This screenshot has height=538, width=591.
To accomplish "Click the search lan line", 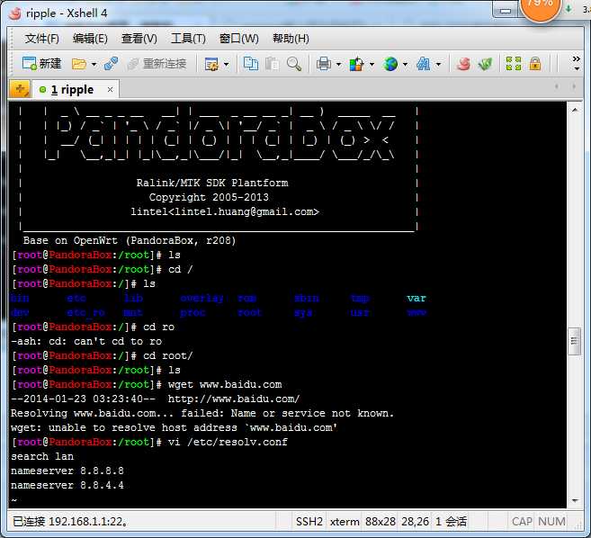I will (x=42, y=457).
